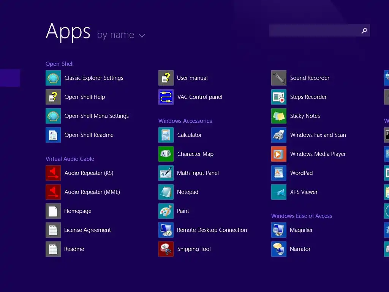Click the 'License Agreement' label

tap(87, 230)
